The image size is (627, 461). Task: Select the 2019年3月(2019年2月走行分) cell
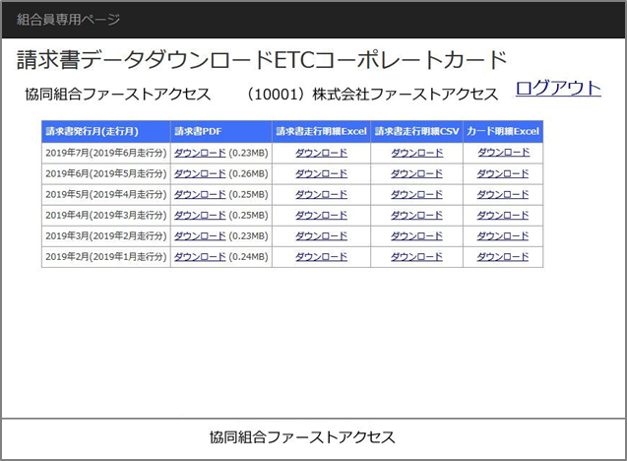click(x=106, y=236)
